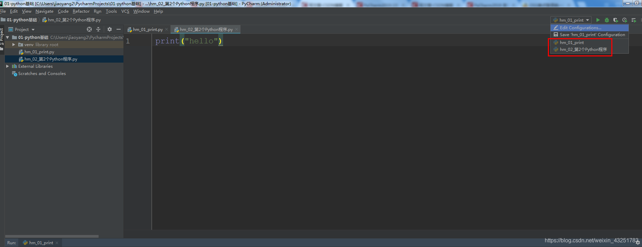Click hm_02 file breadcrumb in navigation bar
Image resolution: width=642 pixels, height=247 pixels.
[x=71, y=20]
